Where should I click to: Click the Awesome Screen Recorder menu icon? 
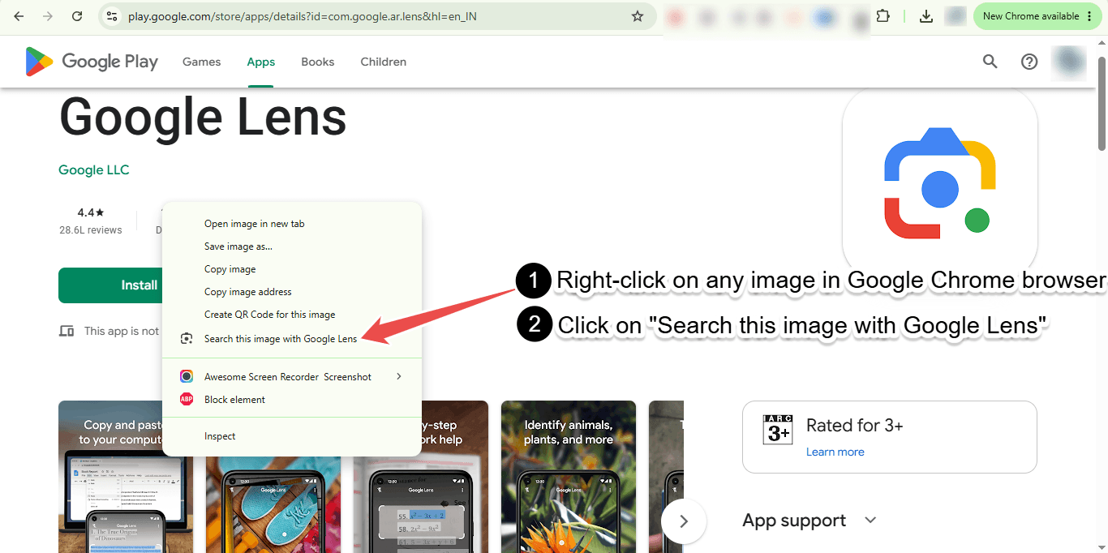tap(187, 376)
